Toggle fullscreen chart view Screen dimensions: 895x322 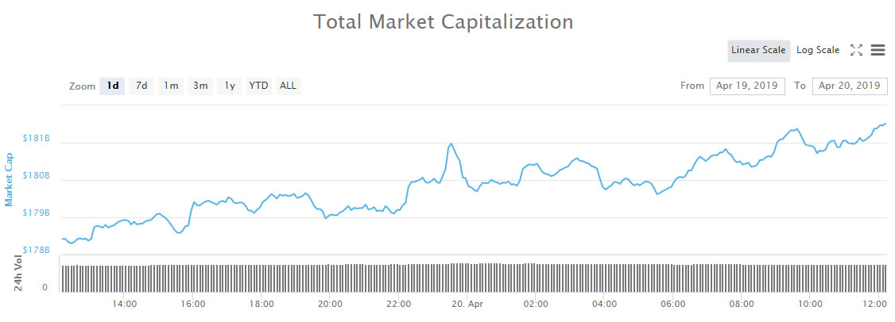[x=856, y=50]
